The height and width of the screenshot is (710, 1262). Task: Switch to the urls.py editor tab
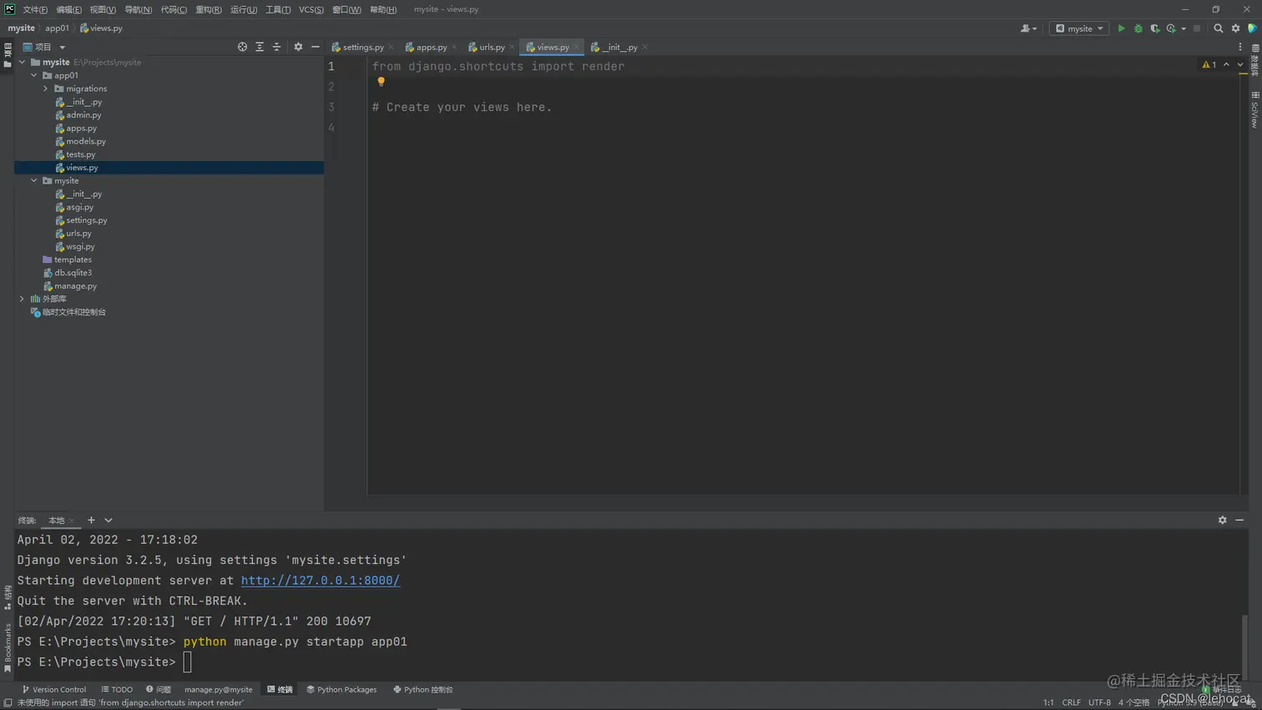pyautogui.click(x=491, y=48)
